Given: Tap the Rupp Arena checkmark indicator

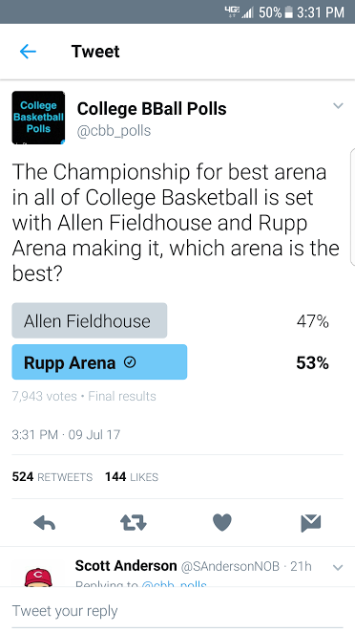Looking at the screenshot, I should tap(130, 362).
